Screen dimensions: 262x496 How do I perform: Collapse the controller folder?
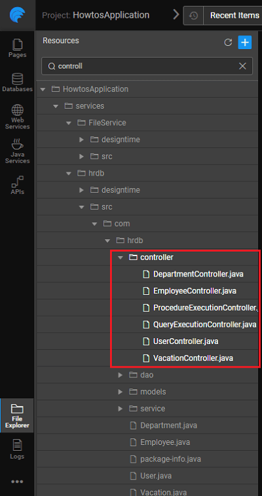120,258
